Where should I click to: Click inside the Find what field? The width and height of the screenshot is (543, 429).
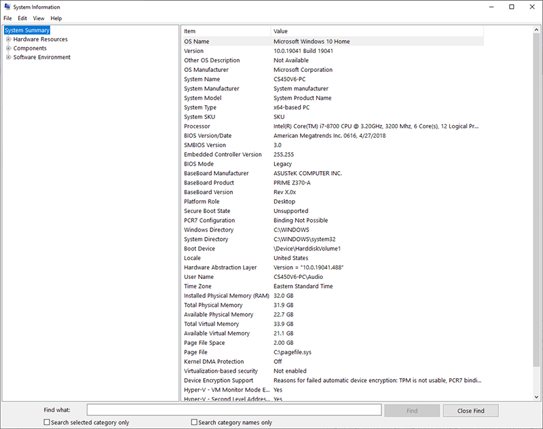[234, 410]
